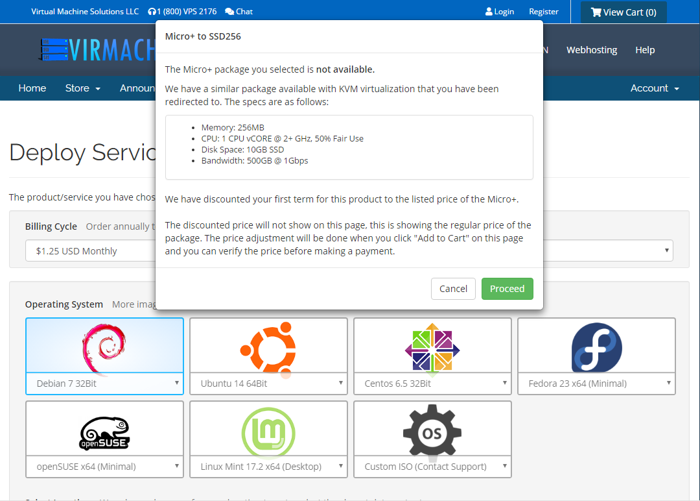Click phone number 1 (800) VPS 2176
Image resolution: width=700 pixels, height=501 pixels.
(x=187, y=12)
